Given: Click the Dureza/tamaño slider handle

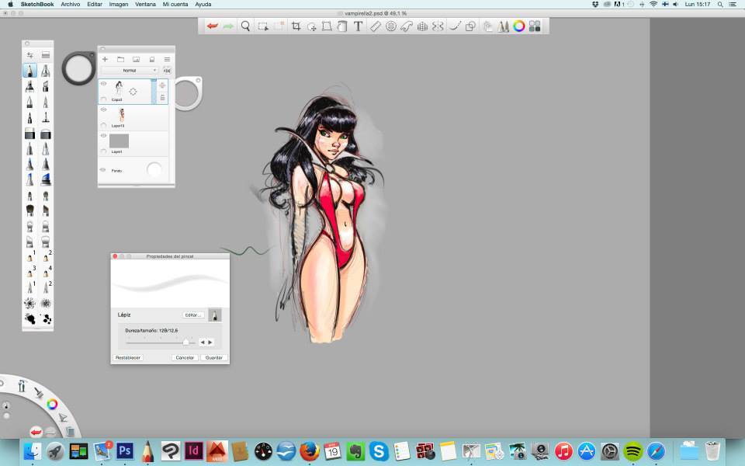Looking at the screenshot, I should click(x=186, y=342).
